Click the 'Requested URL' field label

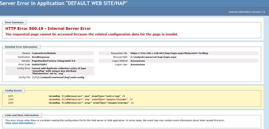[x=119, y=53]
